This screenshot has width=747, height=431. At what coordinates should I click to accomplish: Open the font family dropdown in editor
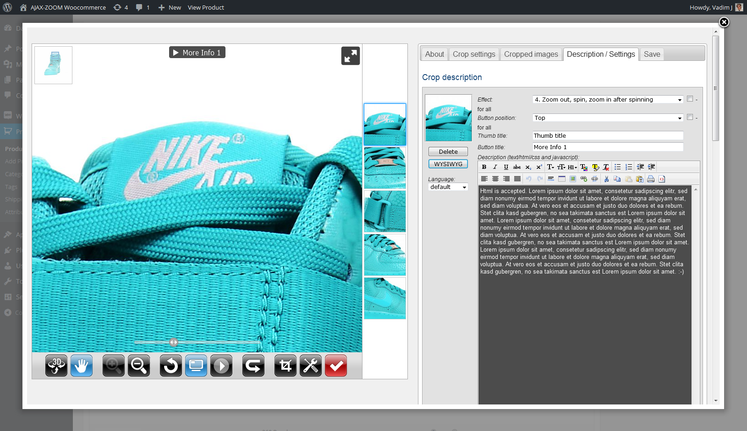(550, 167)
